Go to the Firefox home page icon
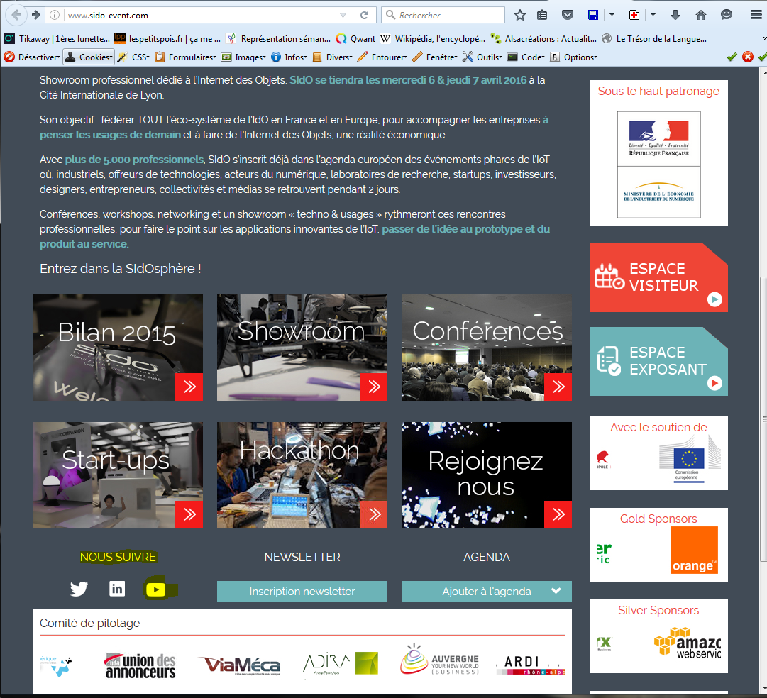 pyautogui.click(x=701, y=15)
